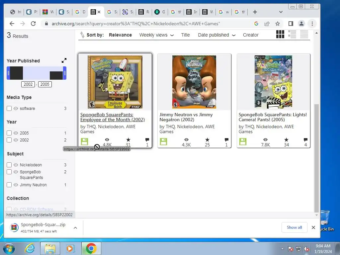Click the 2005 end year field
Viewport: 340px width, 255px height.
point(45,84)
